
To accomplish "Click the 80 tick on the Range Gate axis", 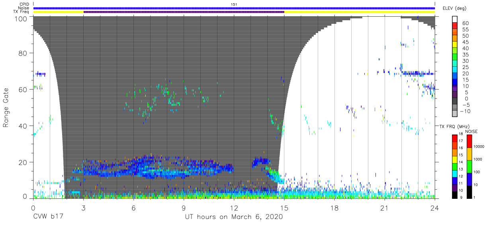I will tap(23, 53).
